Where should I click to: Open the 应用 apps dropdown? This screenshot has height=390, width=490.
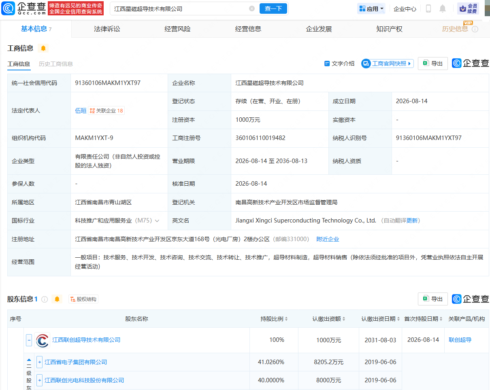(x=371, y=8)
